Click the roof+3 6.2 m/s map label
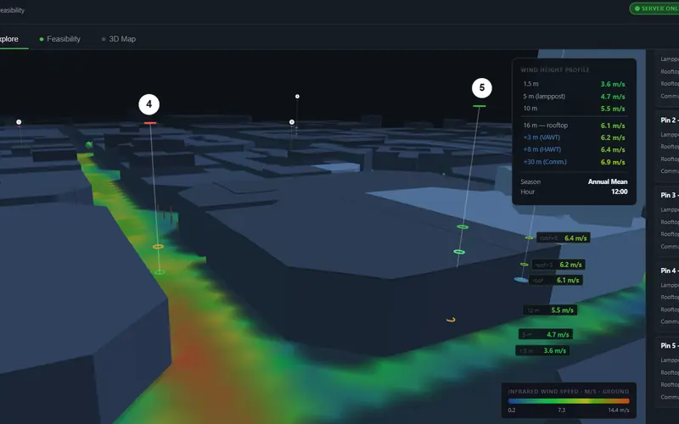The width and height of the screenshot is (679, 424). [x=558, y=265]
